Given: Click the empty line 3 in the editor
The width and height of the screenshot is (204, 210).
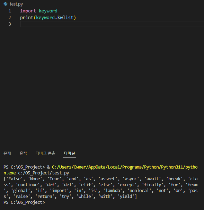Looking at the screenshot, I should coord(112,24).
